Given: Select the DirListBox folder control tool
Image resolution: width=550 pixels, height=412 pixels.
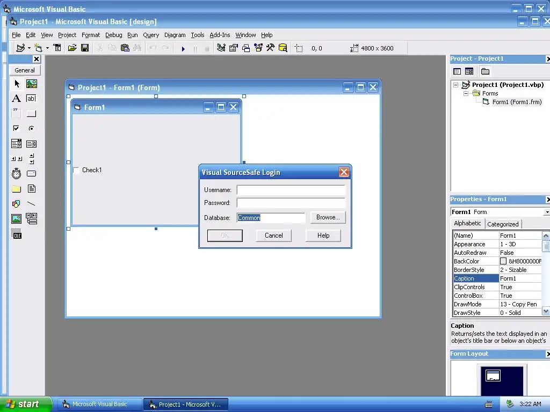Looking at the screenshot, I should point(17,189).
